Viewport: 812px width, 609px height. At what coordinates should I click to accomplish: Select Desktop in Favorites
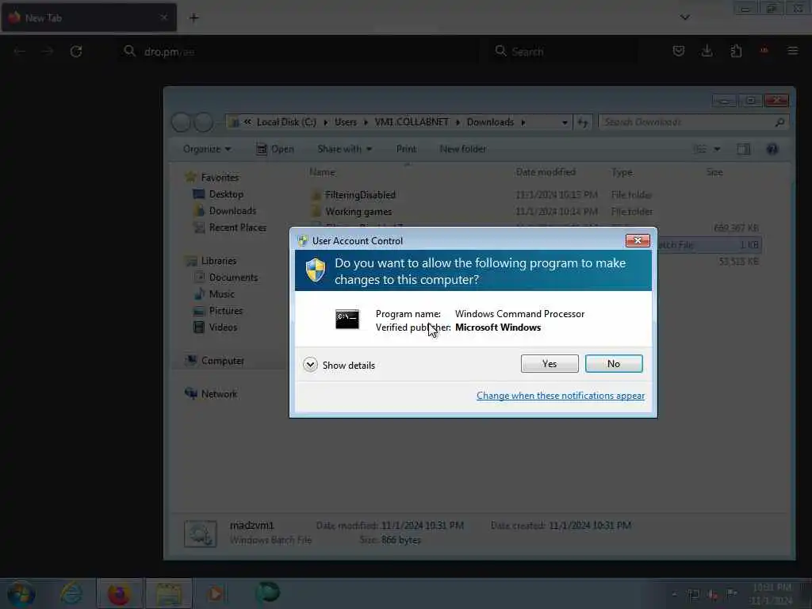(x=226, y=194)
